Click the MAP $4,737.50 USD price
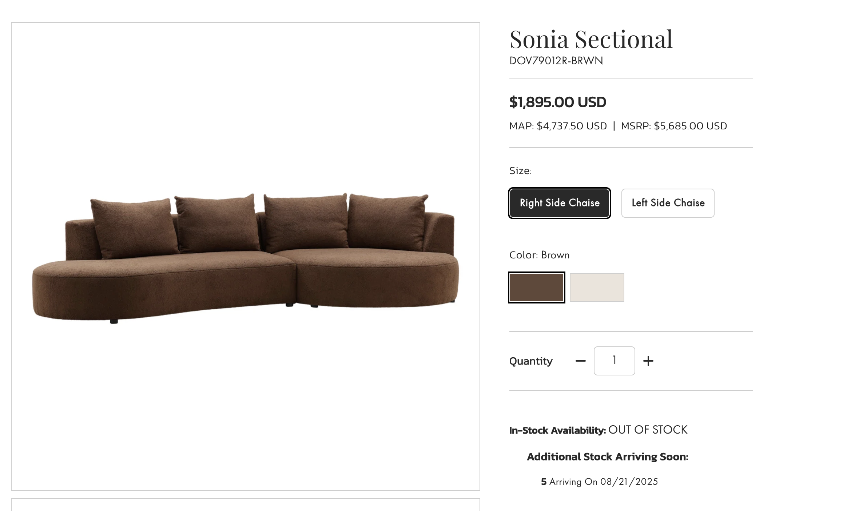The width and height of the screenshot is (847, 511). coord(558,126)
